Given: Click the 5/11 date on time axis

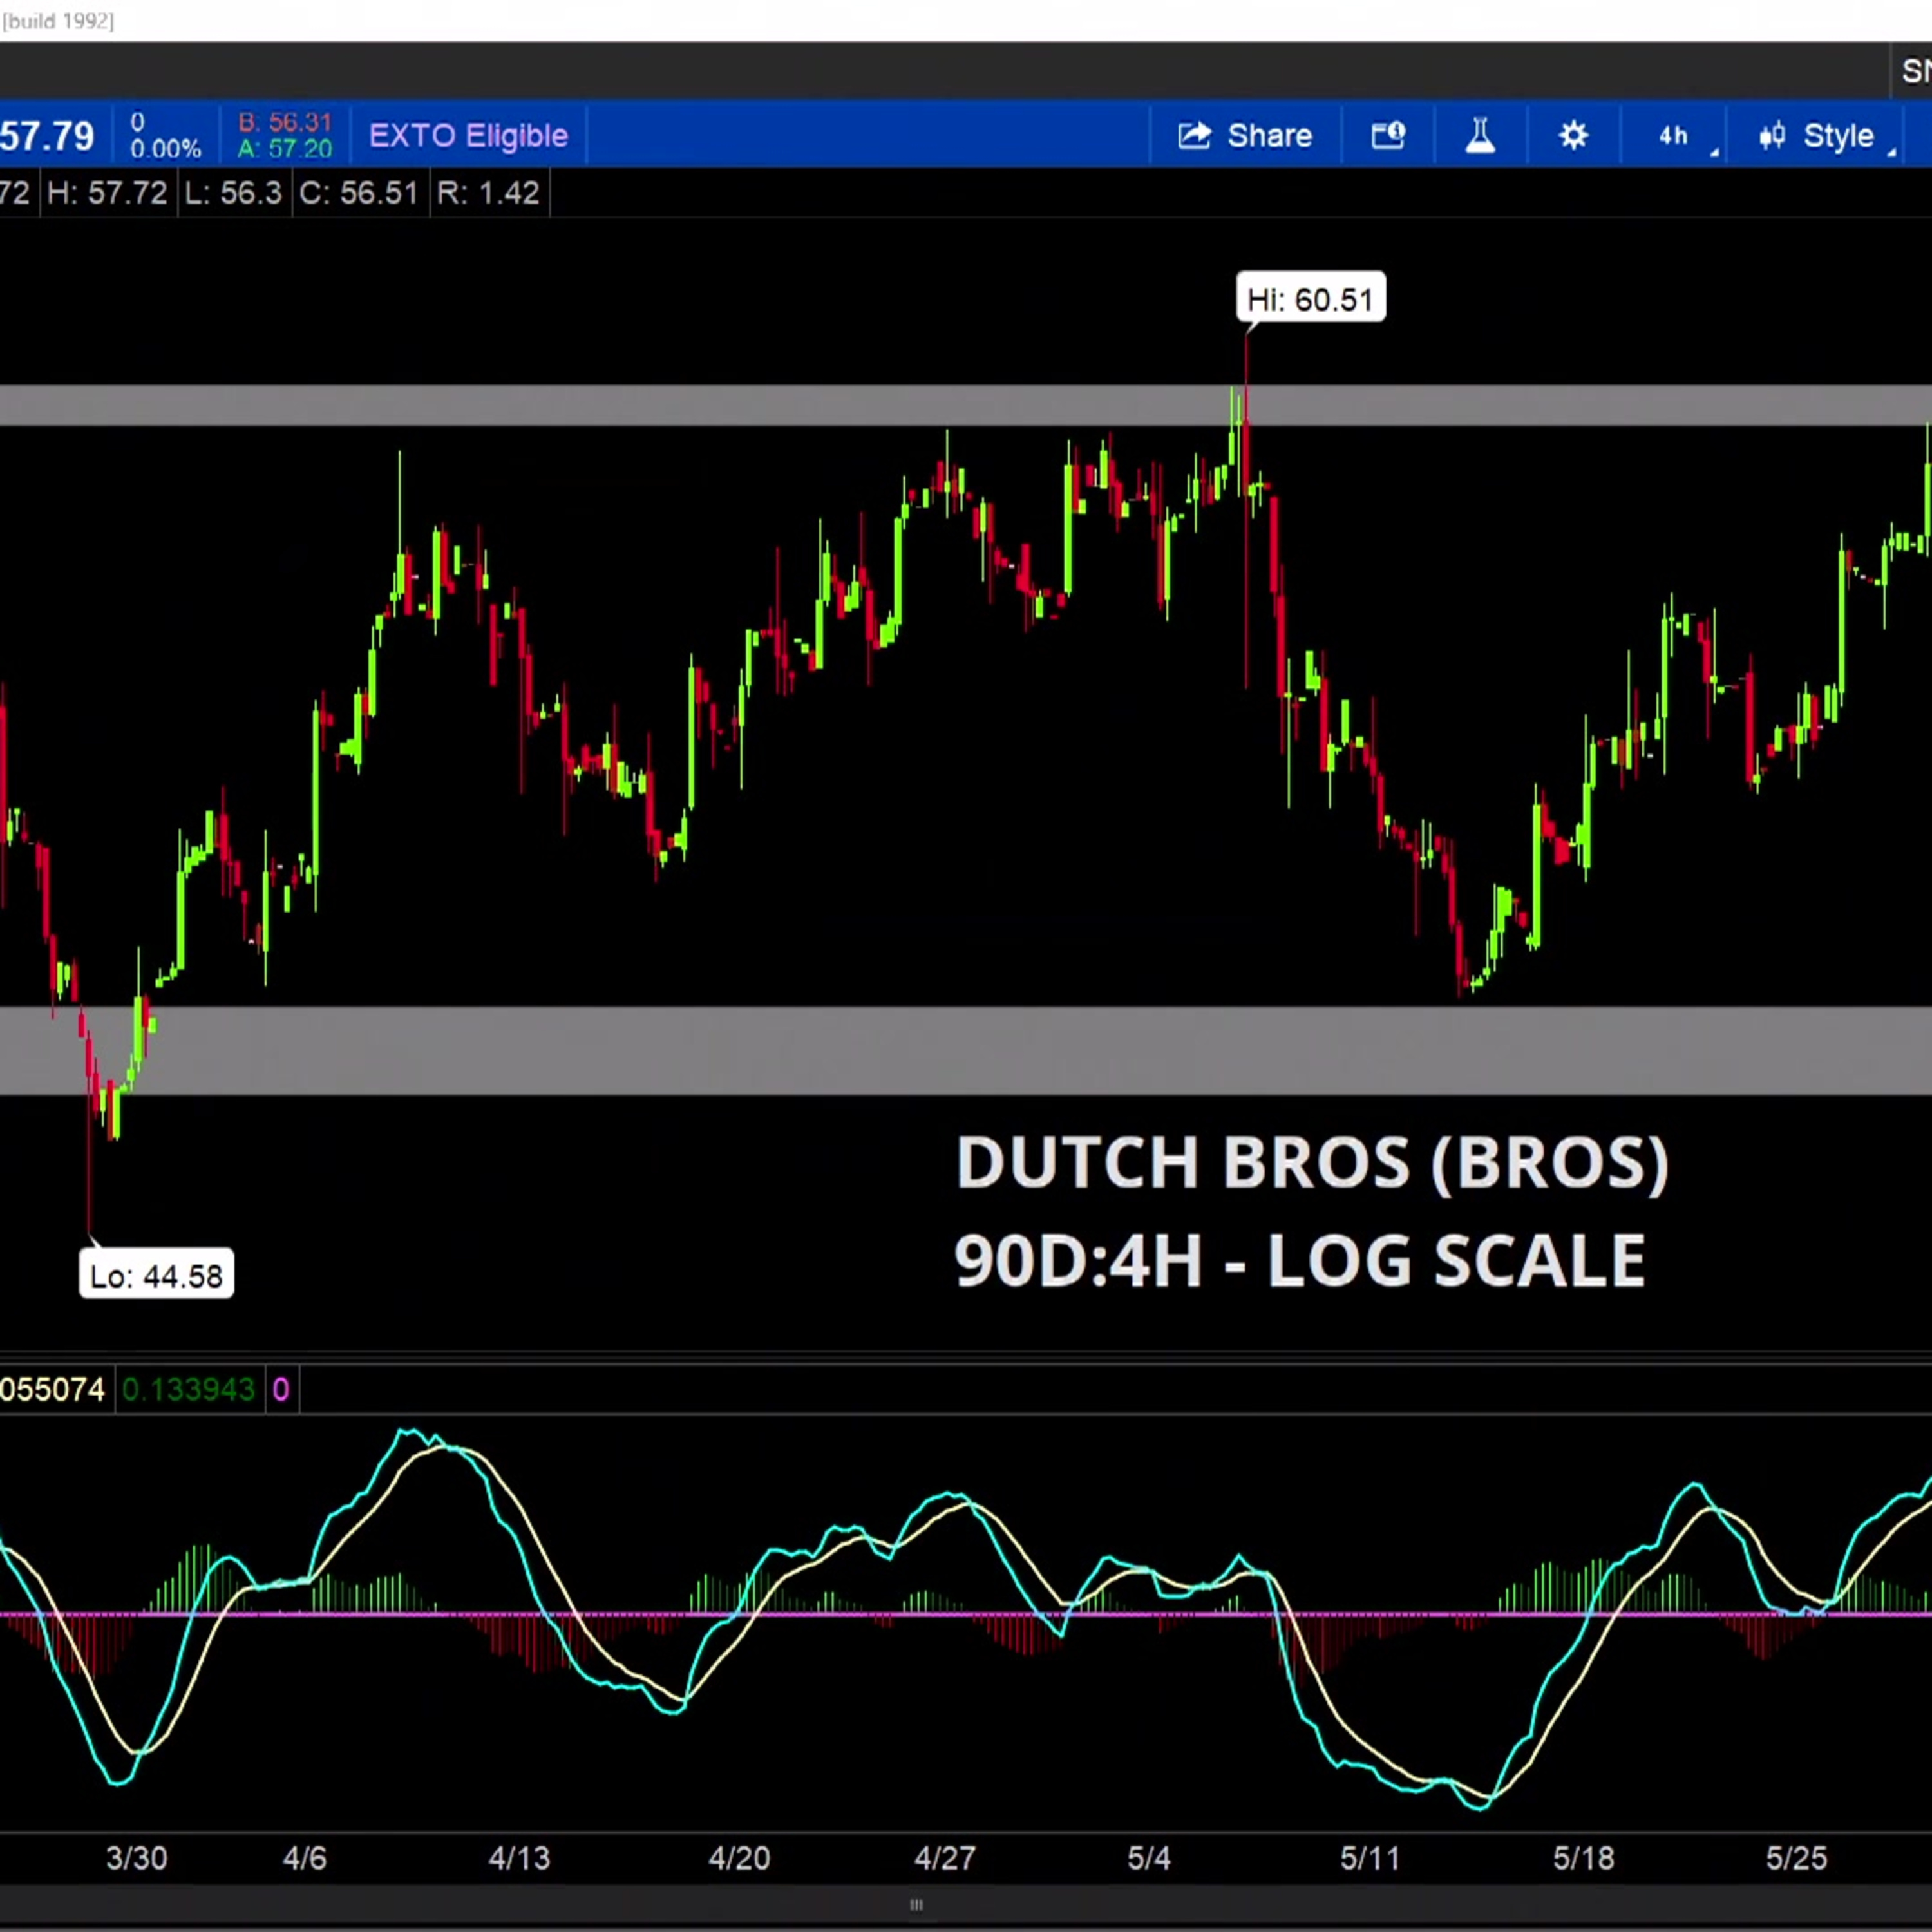Looking at the screenshot, I should pos(1370,1858).
